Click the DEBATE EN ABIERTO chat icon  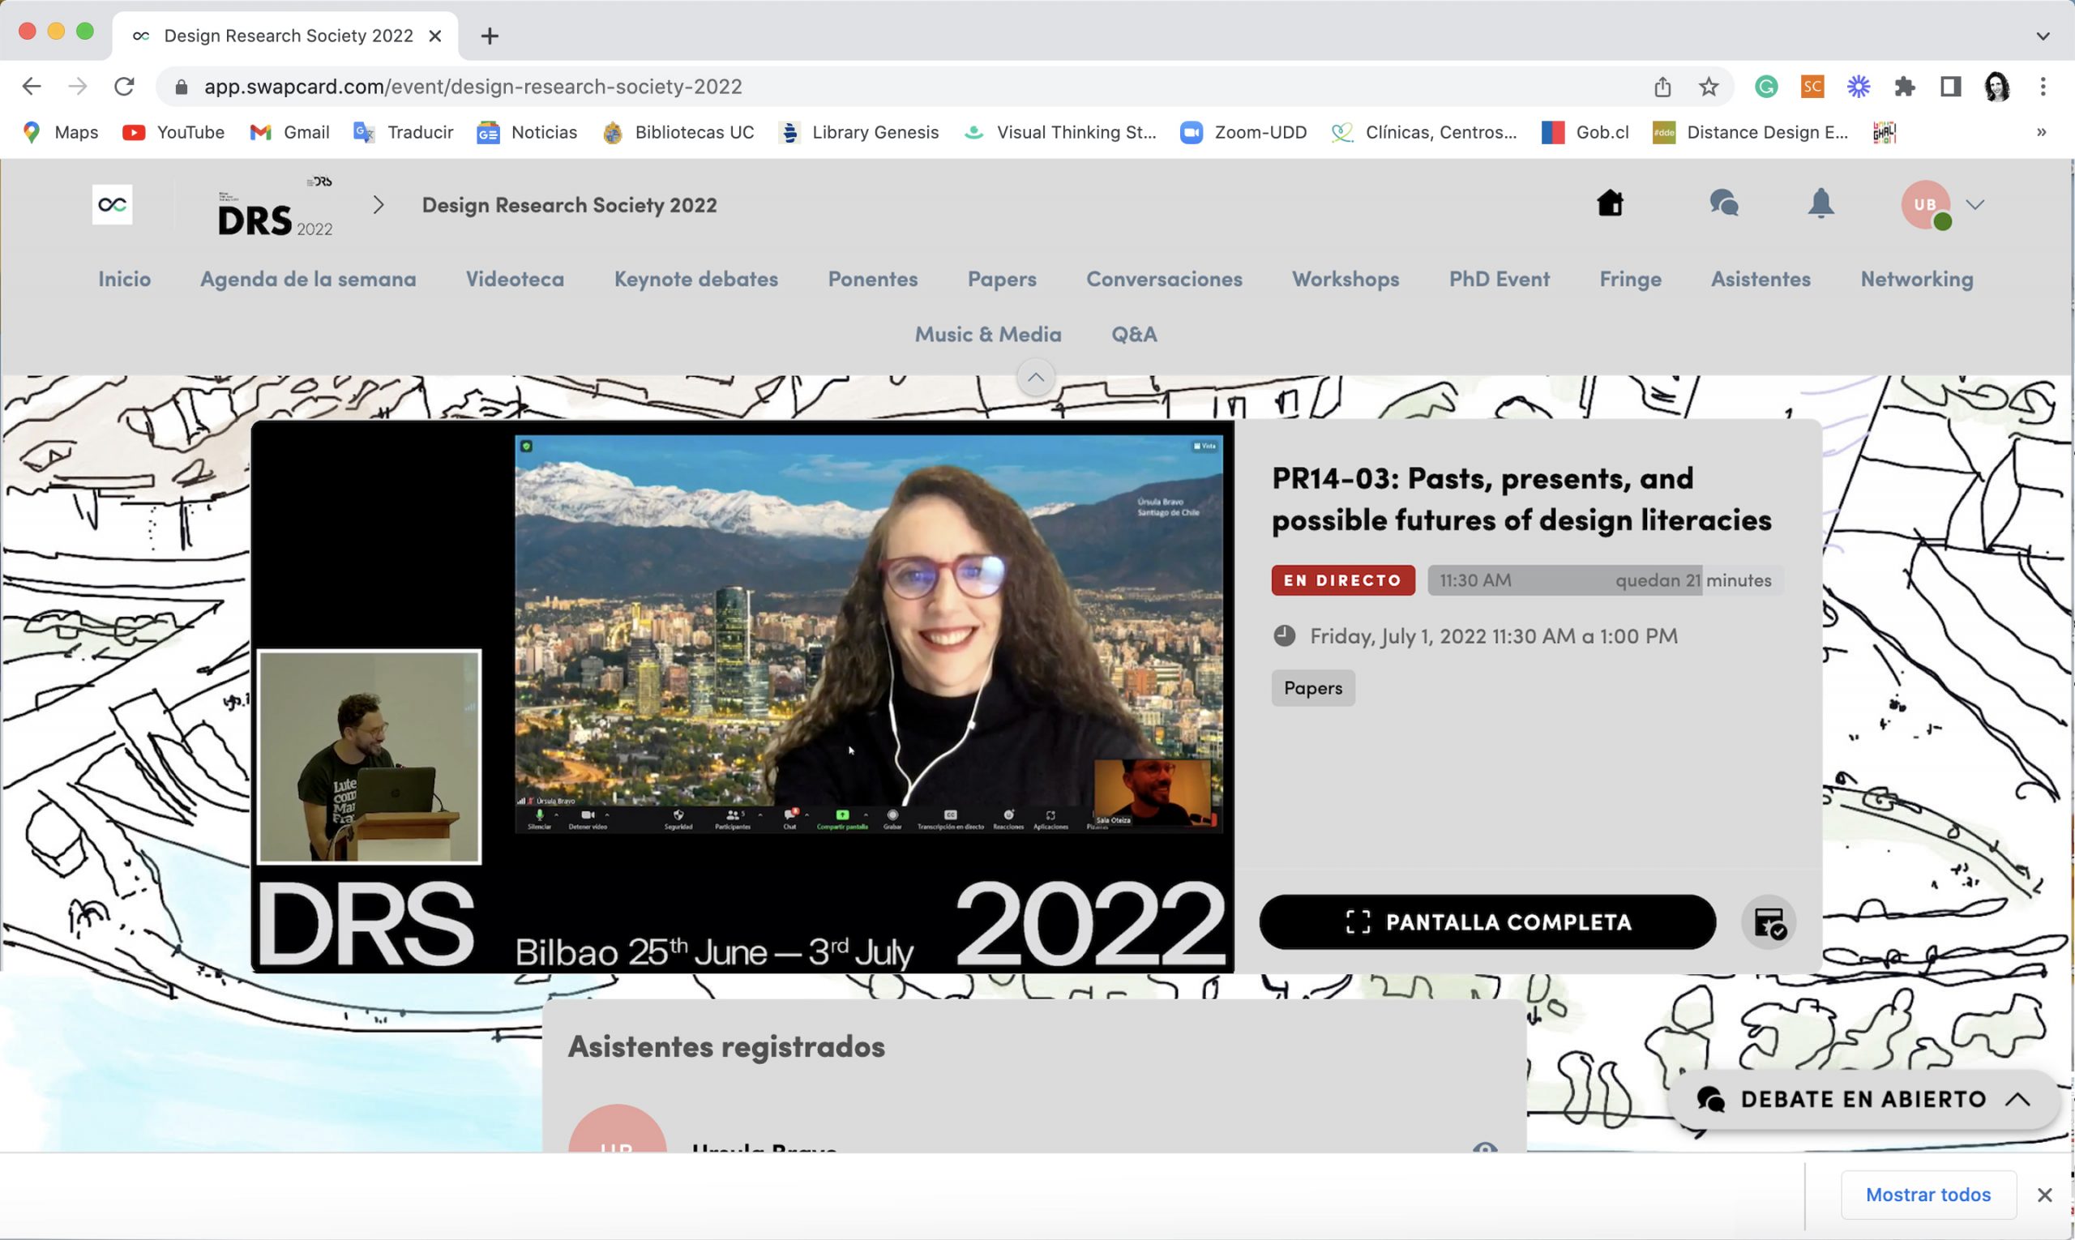coord(1710,1099)
